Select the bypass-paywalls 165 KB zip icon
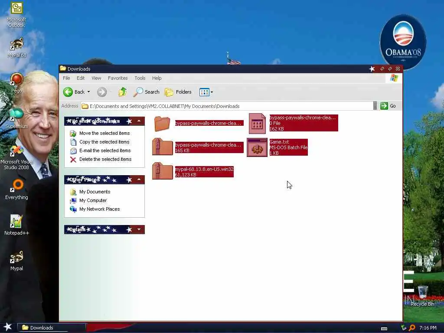Viewport: 444px width, 333px height. point(162,147)
